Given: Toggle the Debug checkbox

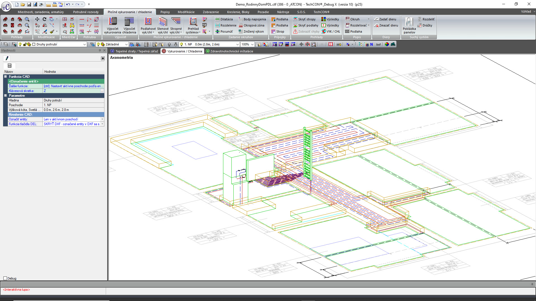Looking at the screenshot, I should point(5,278).
